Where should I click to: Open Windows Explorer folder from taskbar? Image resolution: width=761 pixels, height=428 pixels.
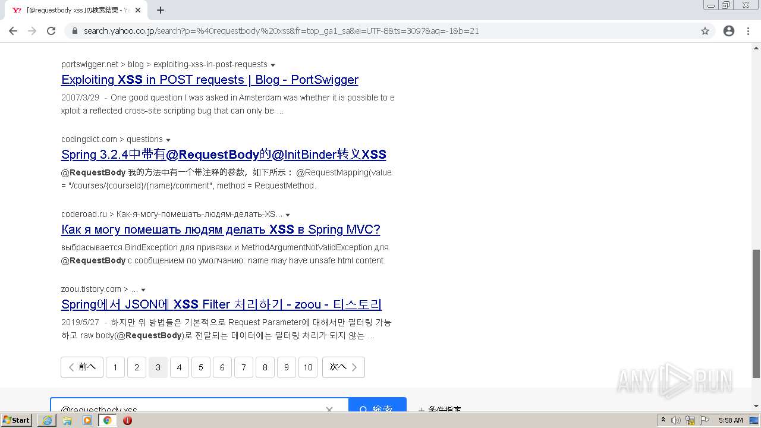pyautogui.click(x=67, y=420)
